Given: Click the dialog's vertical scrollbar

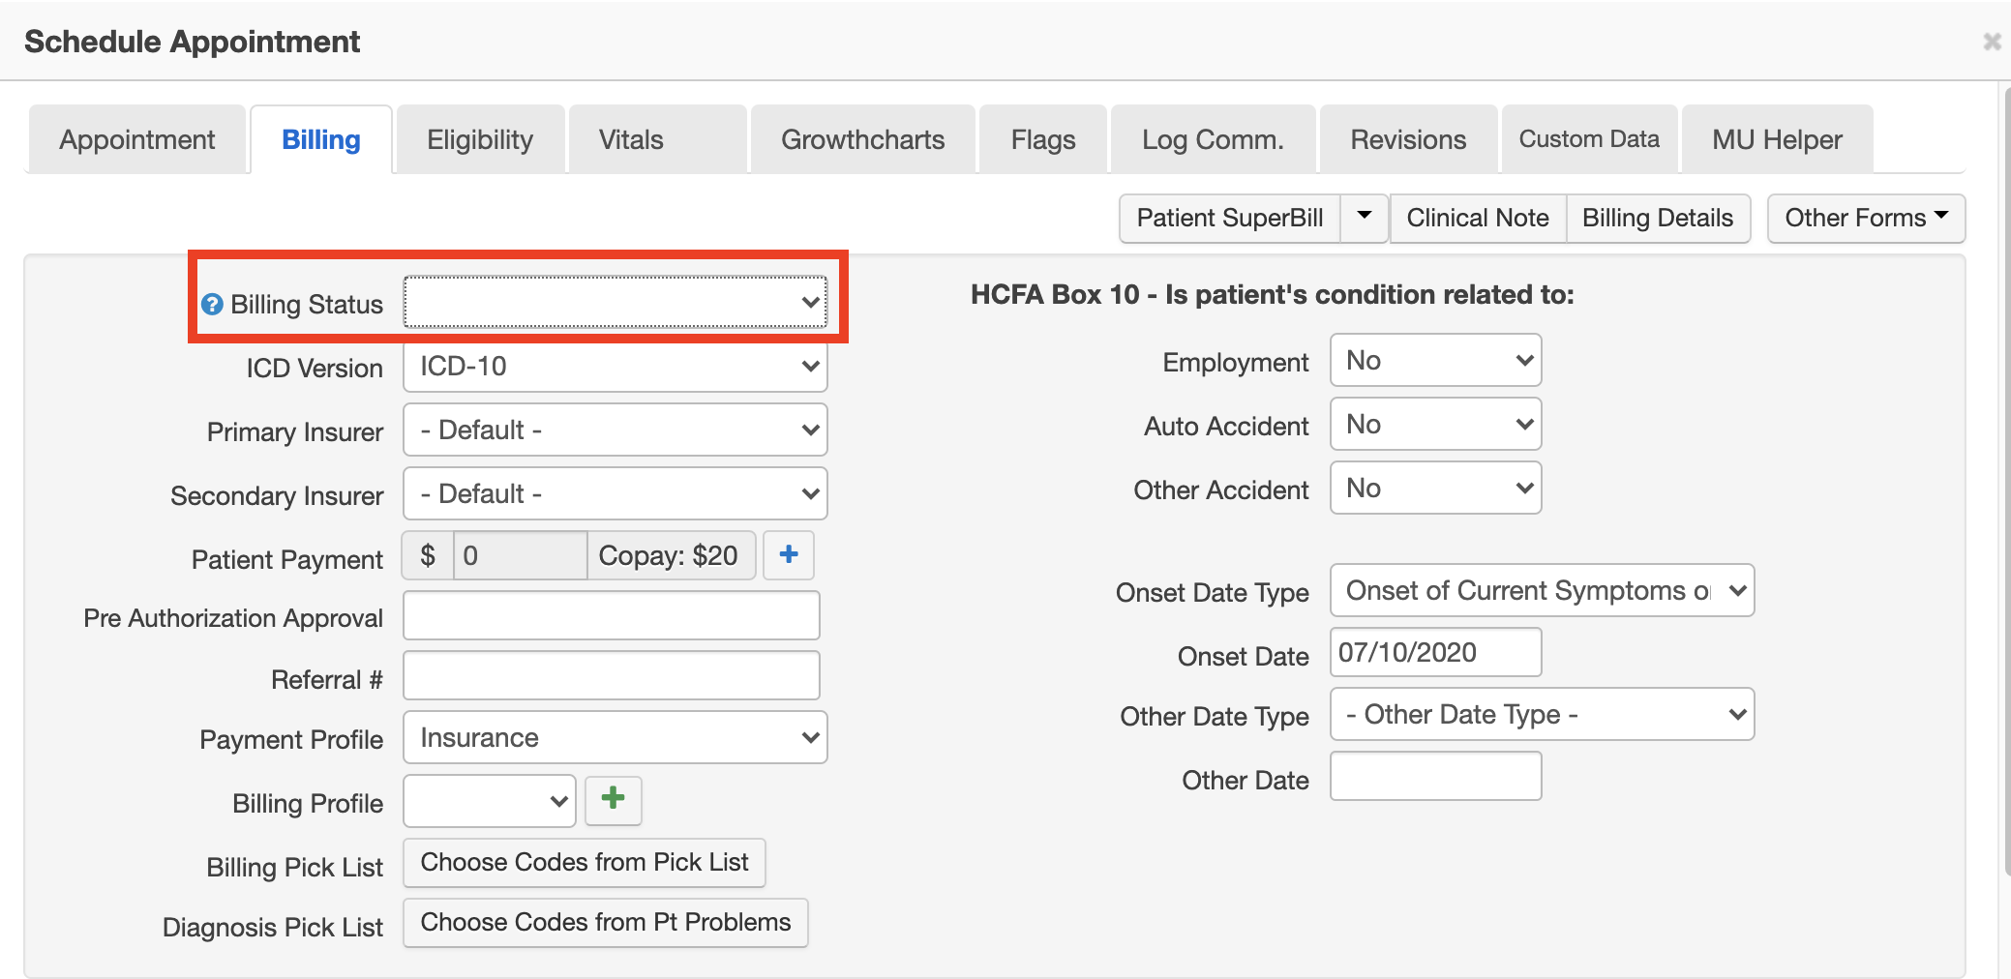Looking at the screenshot, I should [x=2006, y=484].
